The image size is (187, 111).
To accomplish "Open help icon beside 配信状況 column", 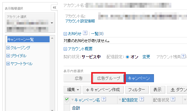I will pos(173,99).
